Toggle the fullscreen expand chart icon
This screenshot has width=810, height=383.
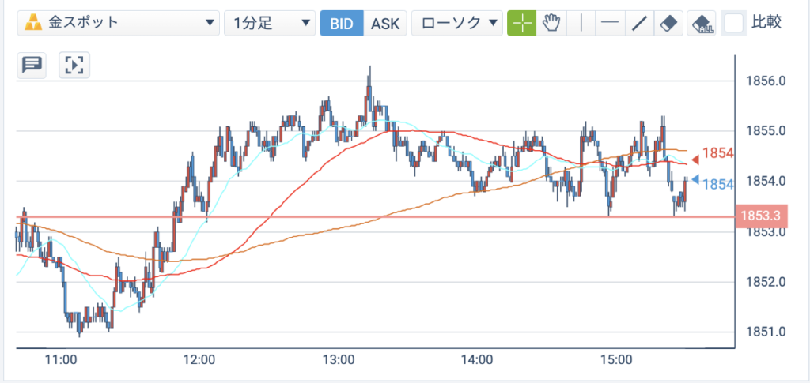74,66
